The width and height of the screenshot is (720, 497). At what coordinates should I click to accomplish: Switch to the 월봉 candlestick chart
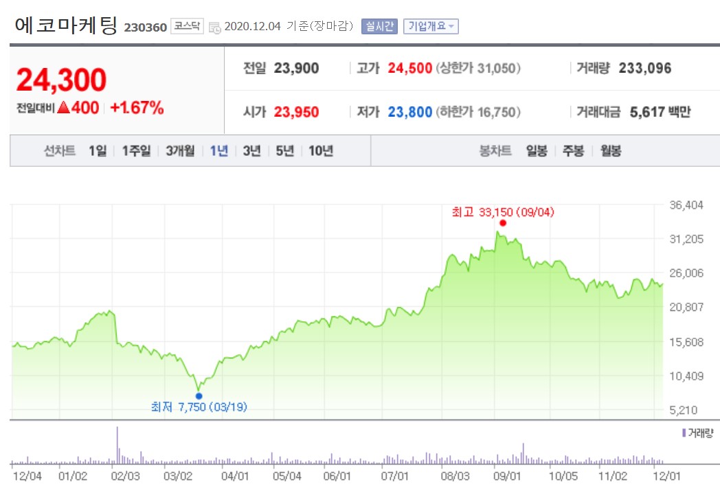[x=611, y=150]
